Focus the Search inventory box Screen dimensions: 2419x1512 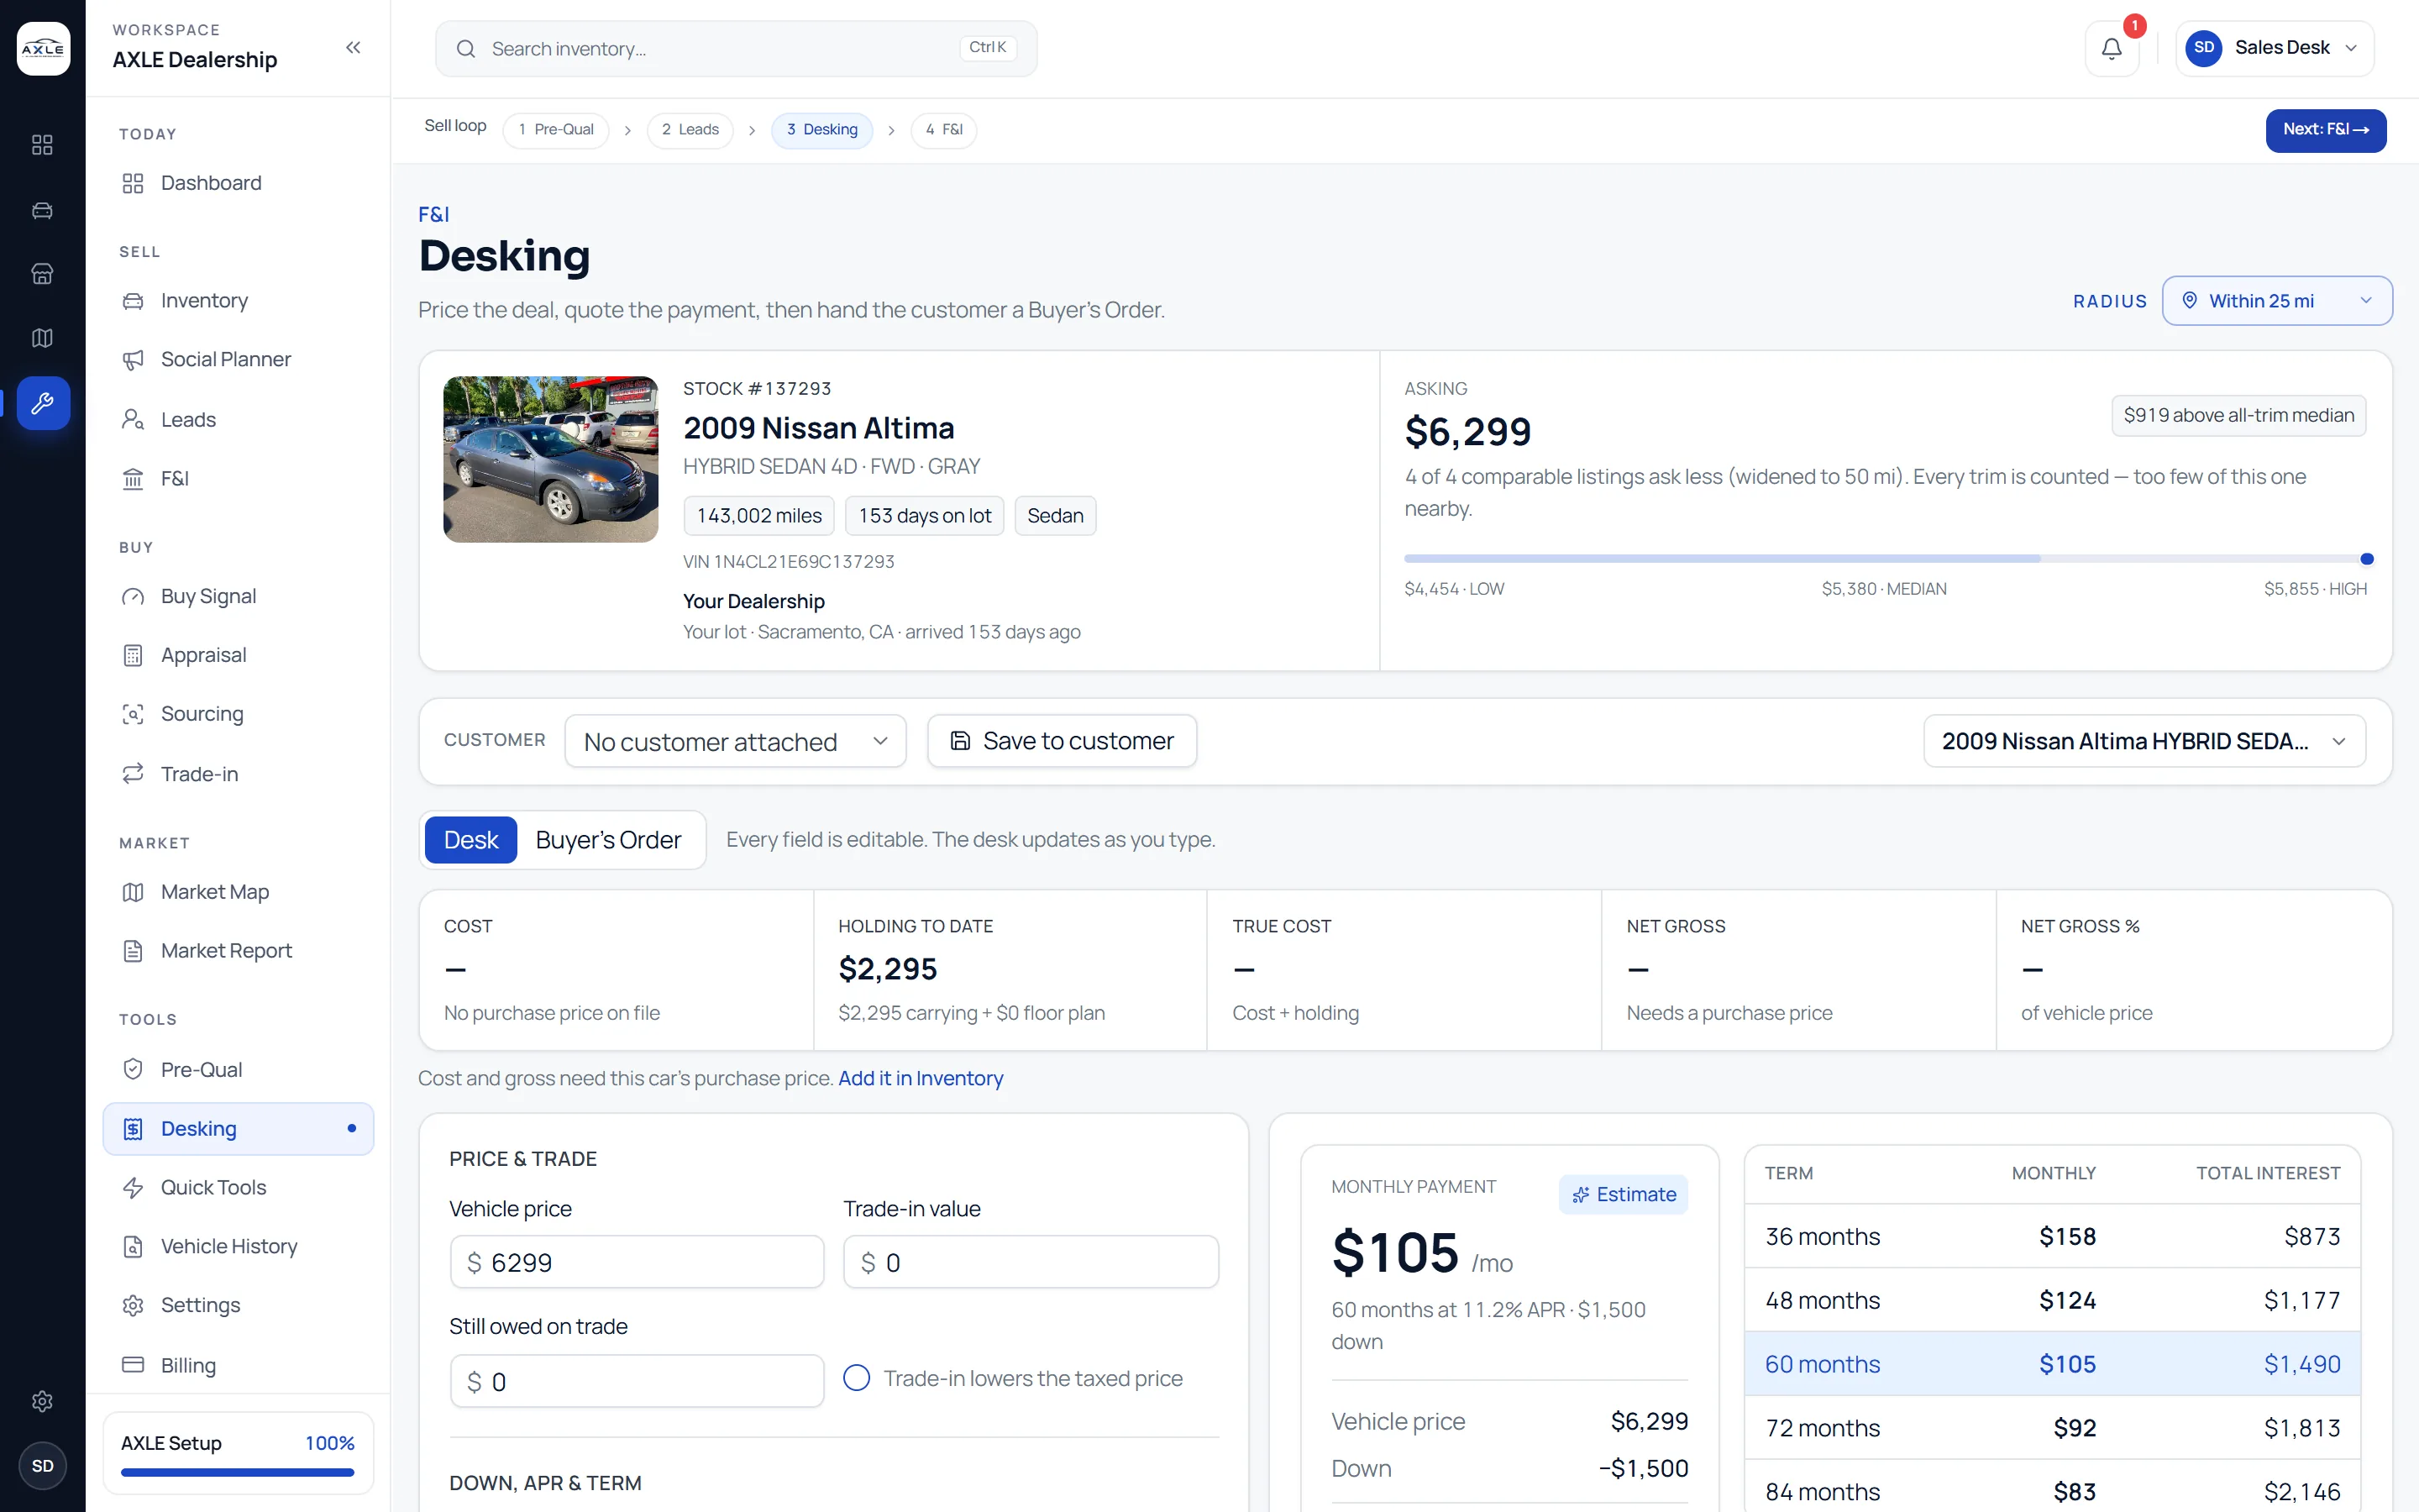tap(736, 48)
